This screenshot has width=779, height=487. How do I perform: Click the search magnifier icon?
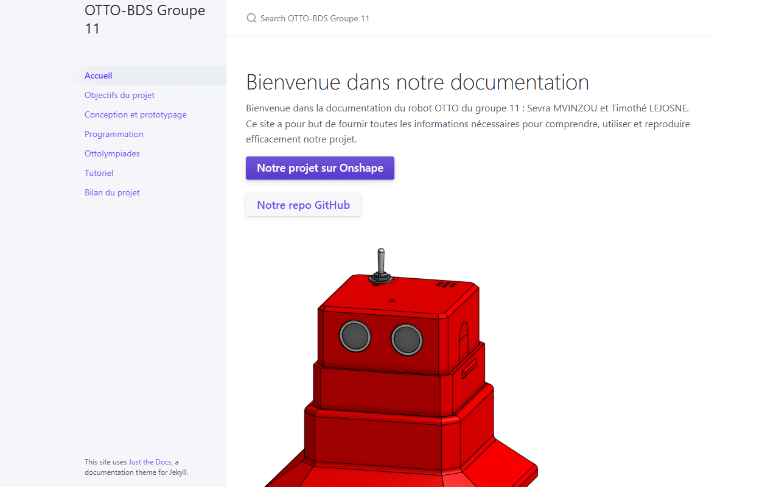[251, 18]
